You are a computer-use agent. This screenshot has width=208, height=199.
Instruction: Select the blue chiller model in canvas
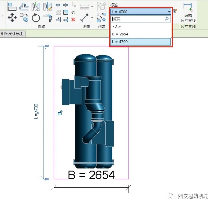(87, 111)
